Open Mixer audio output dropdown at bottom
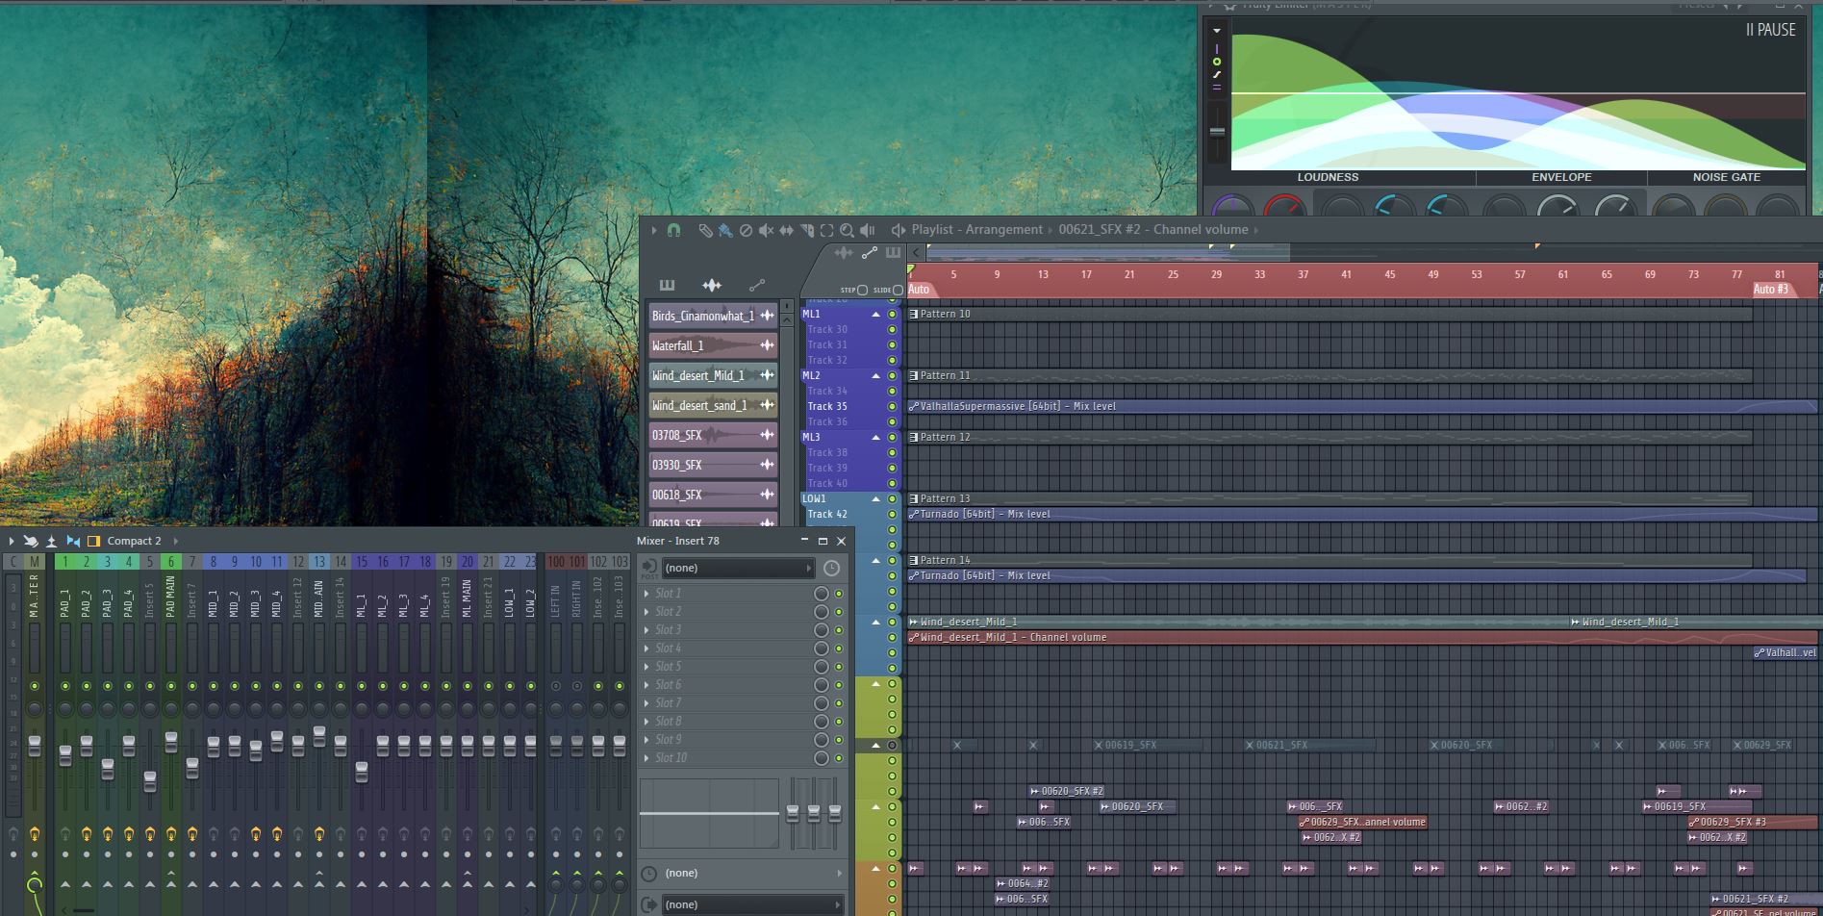The width and height of the screenshot is (1823, 916). [752, 904]
